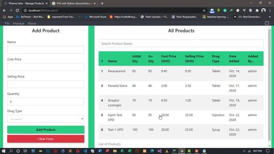Open Visual Studio from the taskbar
Viewport: 274px width, 154px height.
159,151
